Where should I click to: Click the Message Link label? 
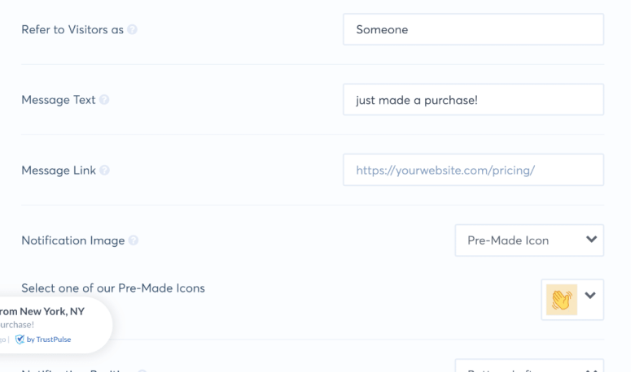point(59,171)
